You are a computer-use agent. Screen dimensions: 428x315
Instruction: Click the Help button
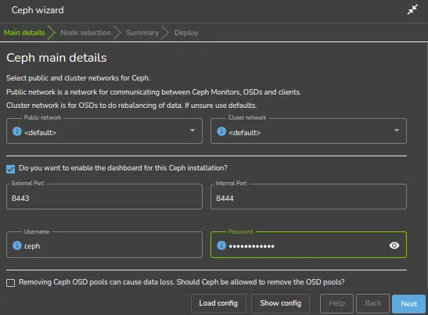(x=336, y=303)
